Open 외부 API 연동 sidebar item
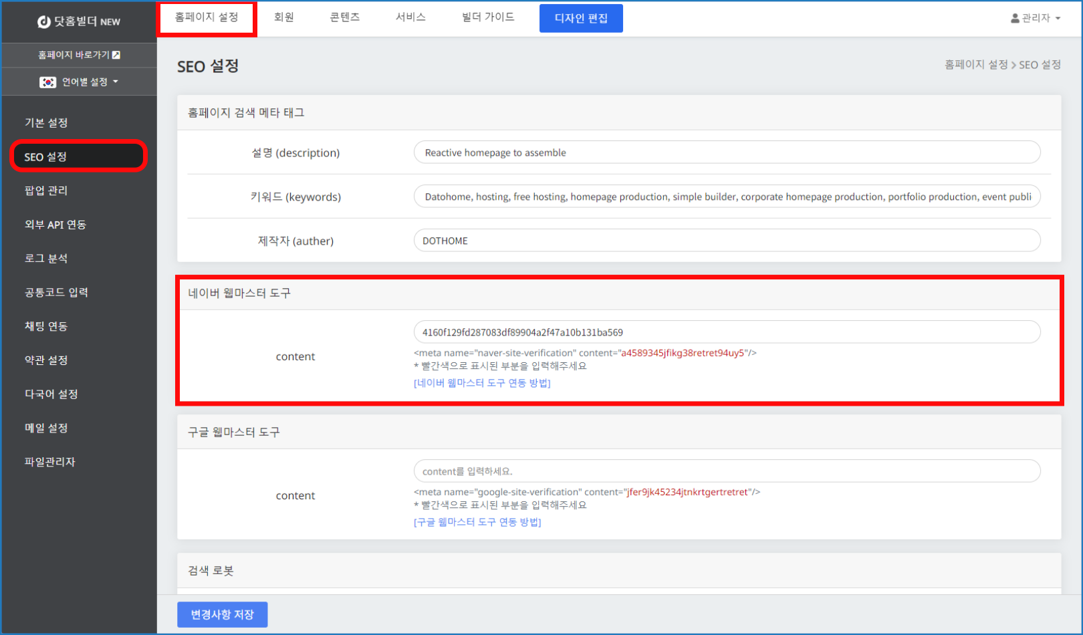This screenshot has height=635, width=1083. [55, 225]
